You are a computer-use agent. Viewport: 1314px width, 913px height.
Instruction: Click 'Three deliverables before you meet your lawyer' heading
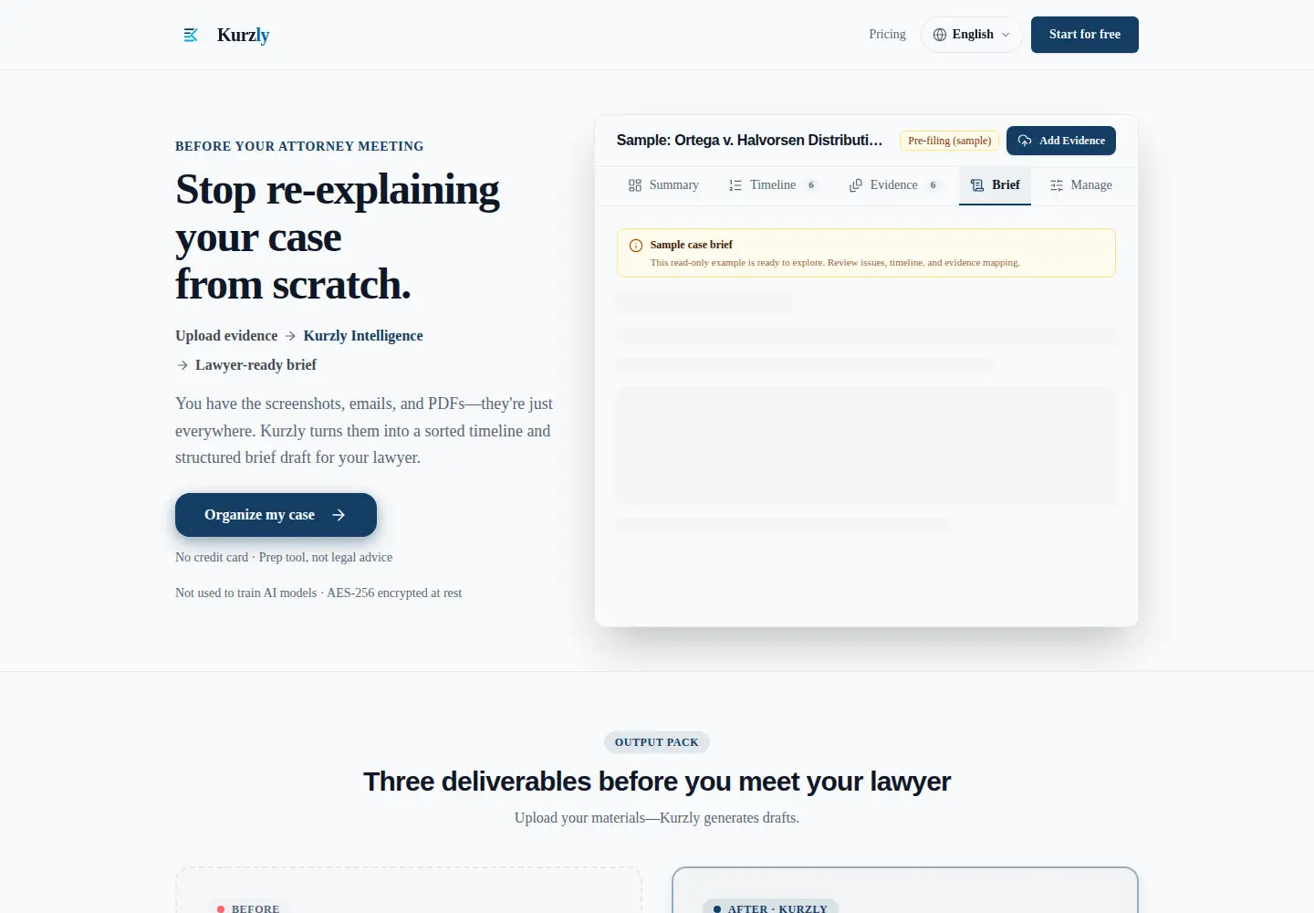pos(657,782)
